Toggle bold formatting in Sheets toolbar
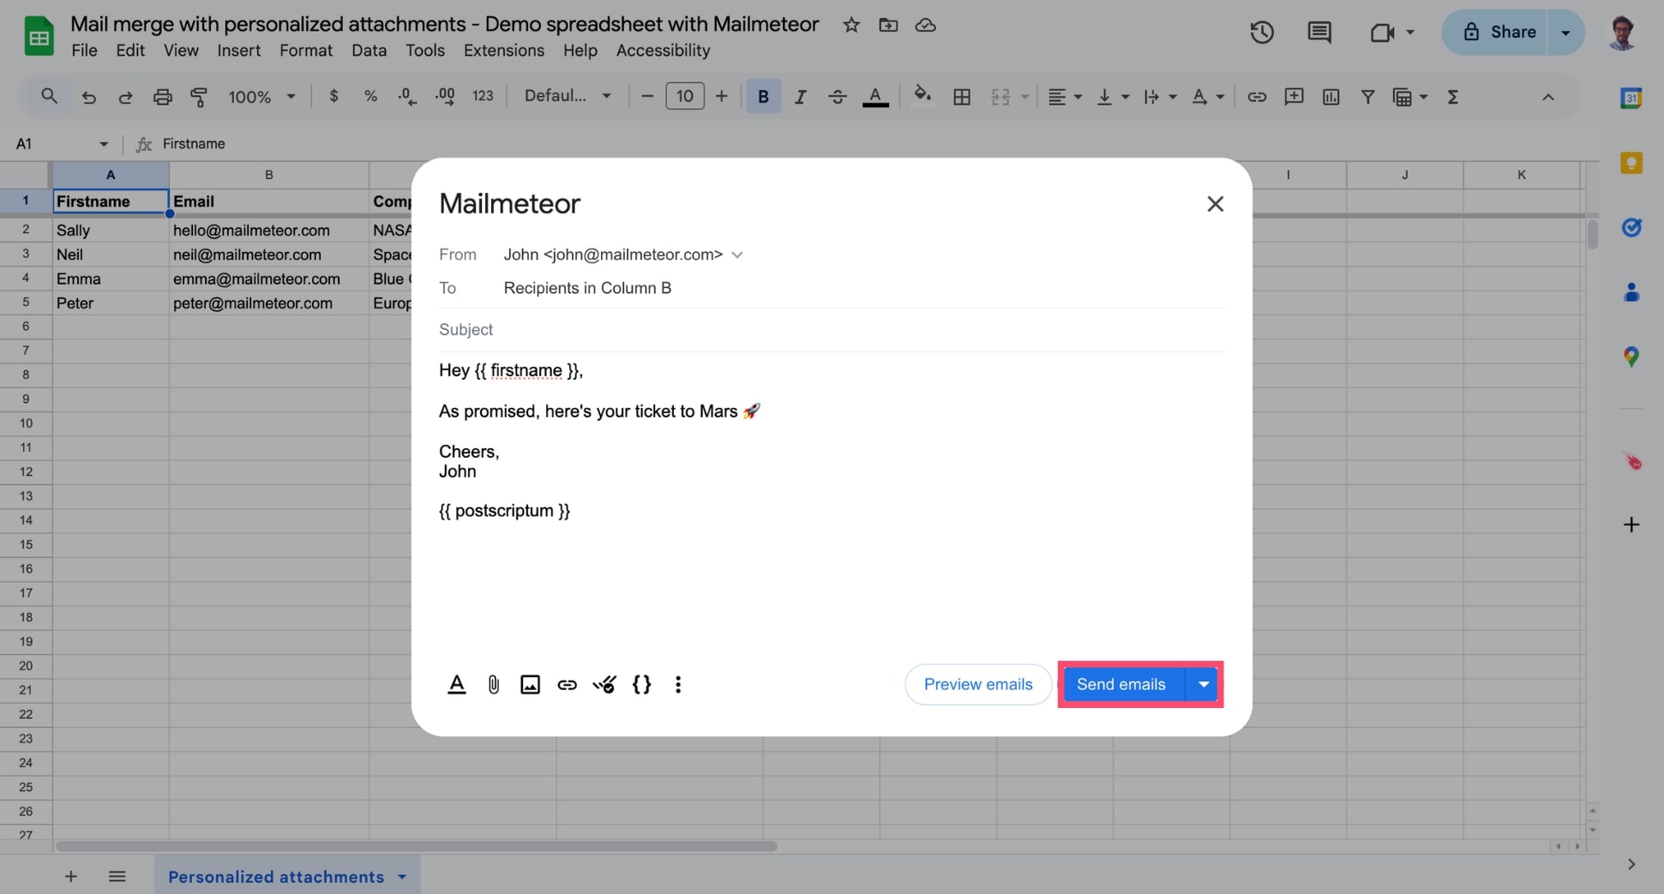 pos(763,97)
